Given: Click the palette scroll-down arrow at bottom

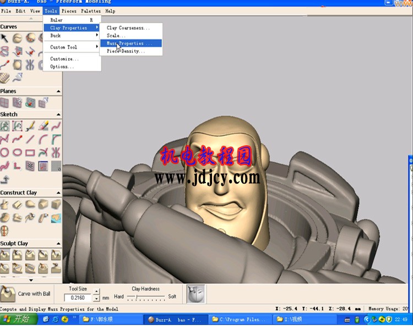Looking at the screenshot, I should click(31, 280).
